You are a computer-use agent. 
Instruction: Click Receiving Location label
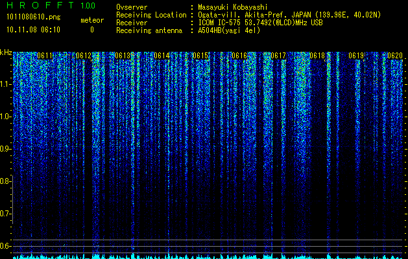151,15
